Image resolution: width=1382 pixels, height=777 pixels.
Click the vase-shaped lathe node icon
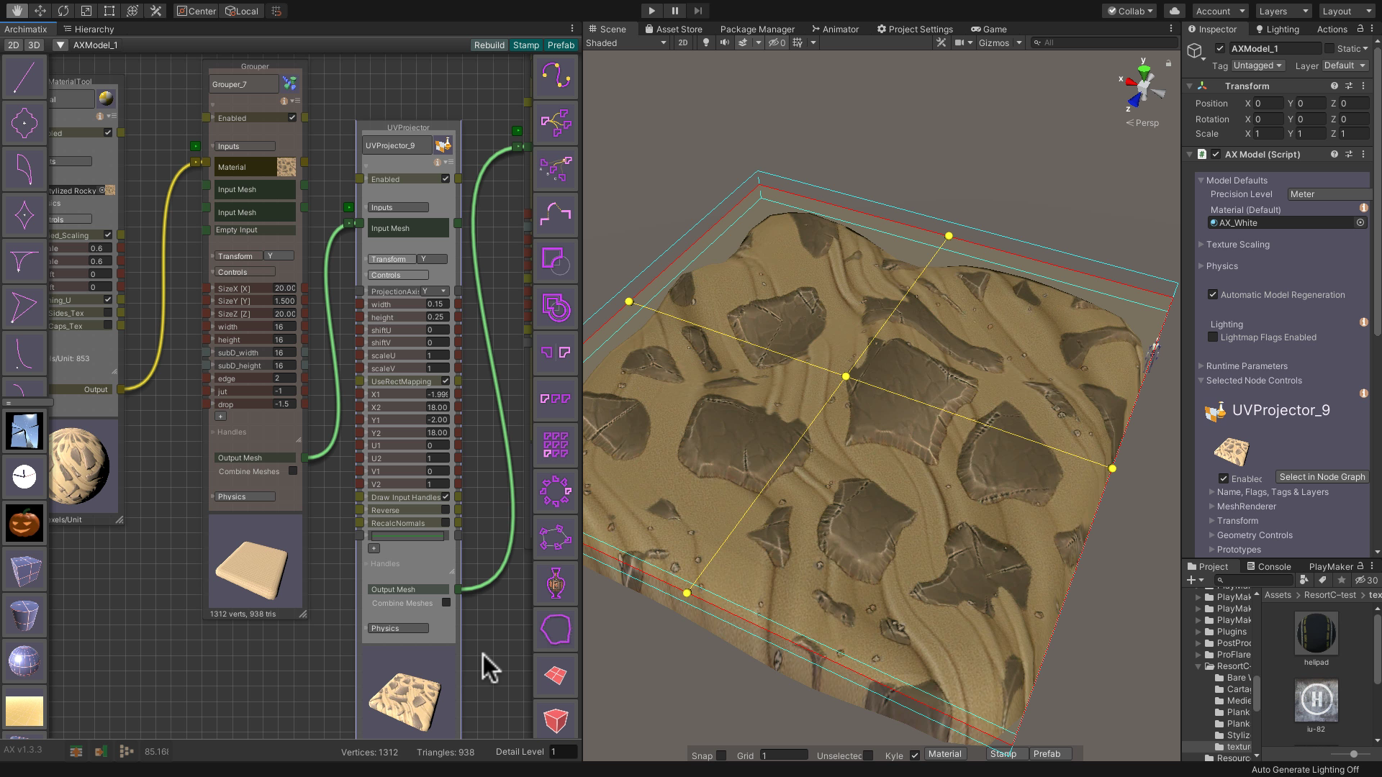pyautogui.click(x=556, y=583)
